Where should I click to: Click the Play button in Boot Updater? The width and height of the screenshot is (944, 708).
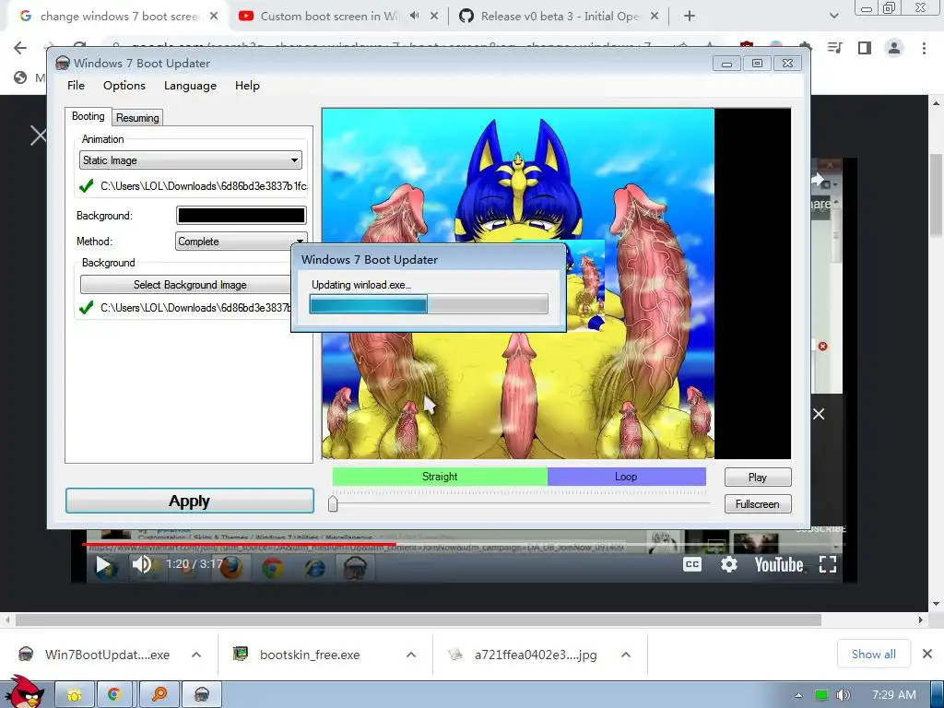coord(758,478)
